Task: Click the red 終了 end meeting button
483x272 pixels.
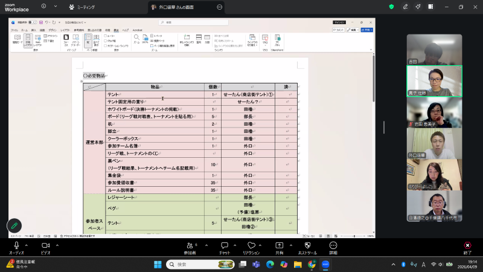Action: (x=467, y=245)
